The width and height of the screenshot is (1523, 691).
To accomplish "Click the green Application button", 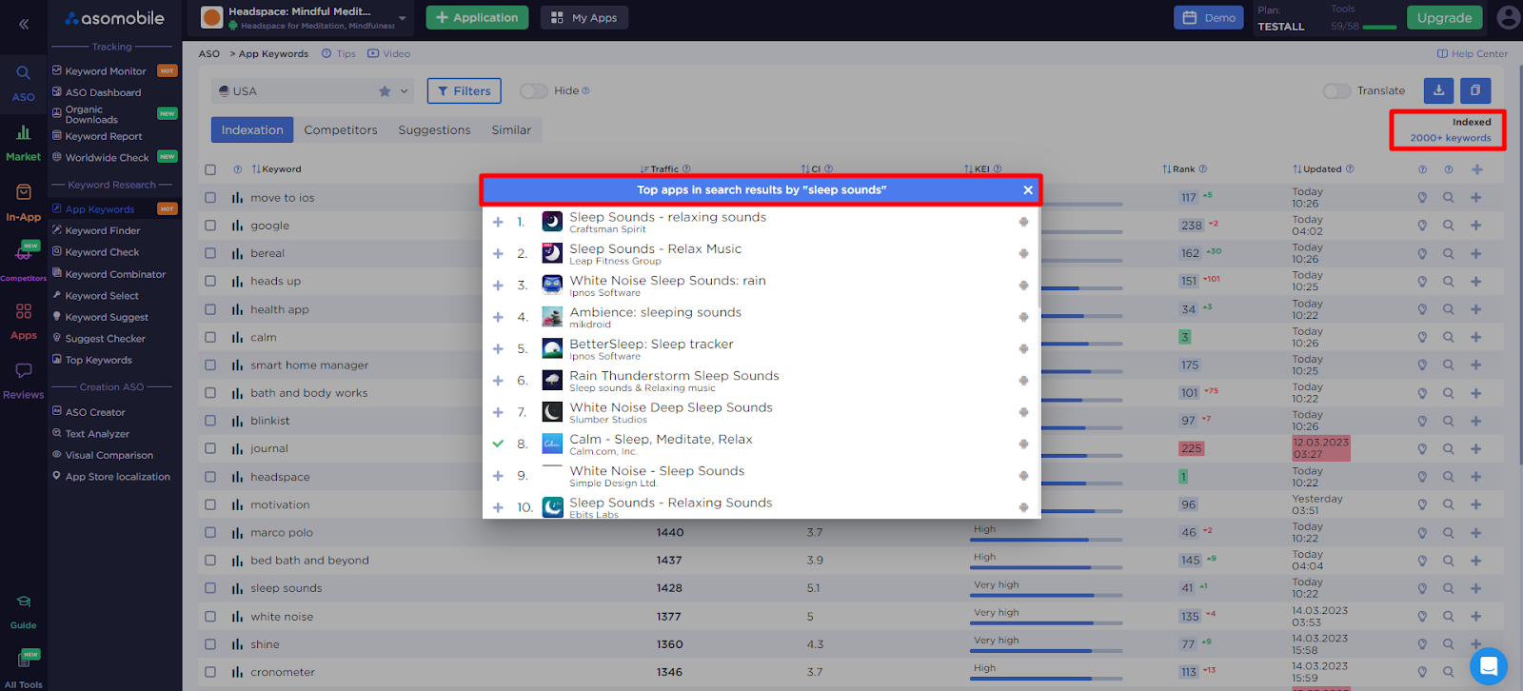I will 477,18.
